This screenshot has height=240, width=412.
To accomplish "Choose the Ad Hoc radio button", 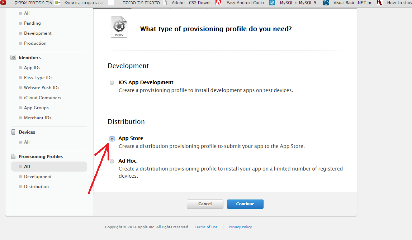I will 112,161.
